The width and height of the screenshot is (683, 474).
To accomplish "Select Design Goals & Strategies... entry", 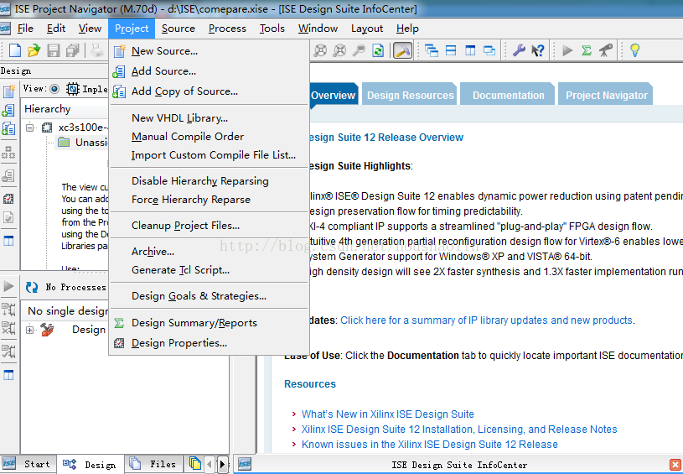I will tap(209, 296).
